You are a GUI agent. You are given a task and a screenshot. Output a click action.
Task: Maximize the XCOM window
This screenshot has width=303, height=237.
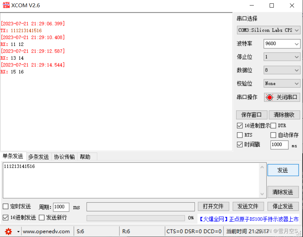point(272,5)
